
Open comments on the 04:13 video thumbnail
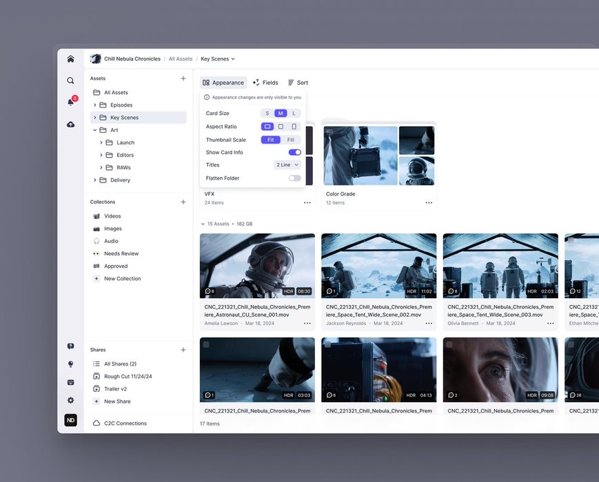331,395
